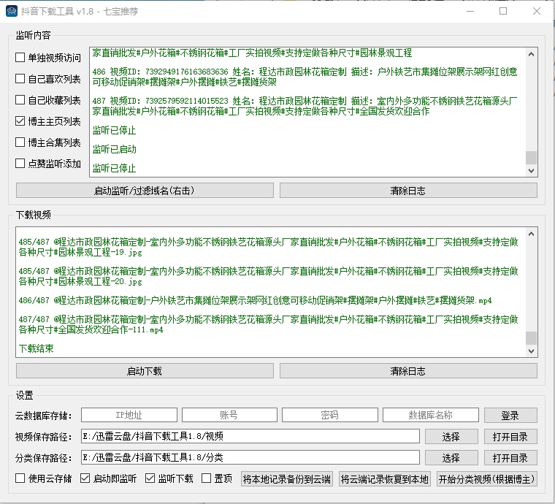Clear the monitoring log with 清除日志
This screenshot has height=504, width=555.
tap(407, 191)
